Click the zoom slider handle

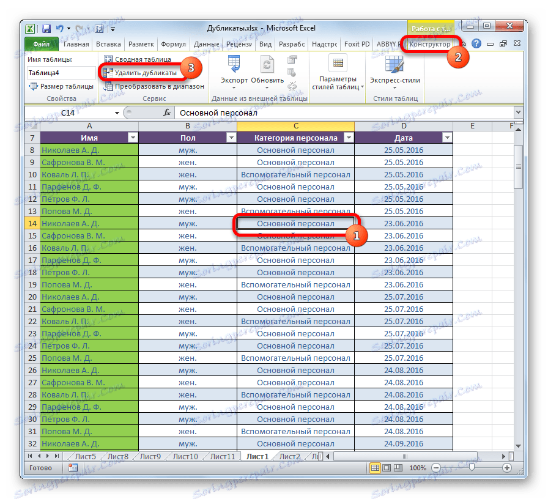472,468
